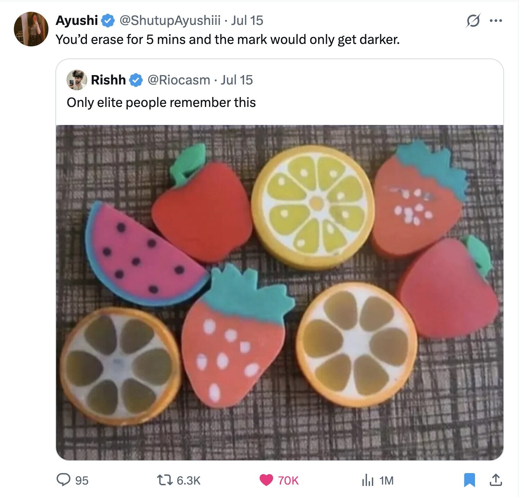Screen dimensions: 520x497
Task: Remove the bookmark using the blue bookmark icon
Action: (469, 480)
